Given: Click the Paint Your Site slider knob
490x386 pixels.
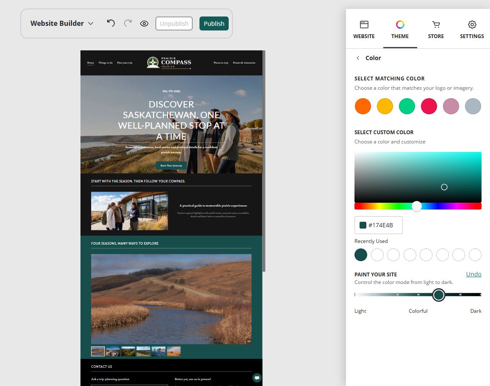Looking at the screenshot, I should 438,295.
